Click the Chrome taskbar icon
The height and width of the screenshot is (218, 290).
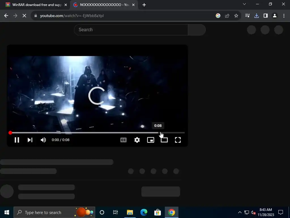[x=171, y=212]
